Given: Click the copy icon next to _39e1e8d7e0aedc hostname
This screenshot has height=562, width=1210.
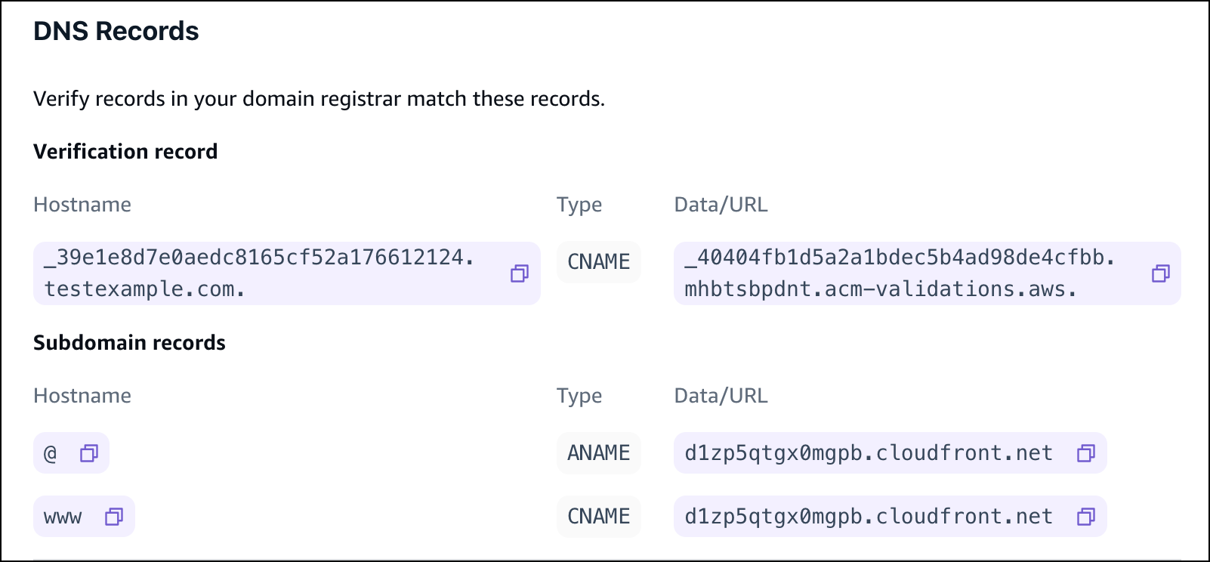Looking at the screenshot, I should click(x=520, y=274).
